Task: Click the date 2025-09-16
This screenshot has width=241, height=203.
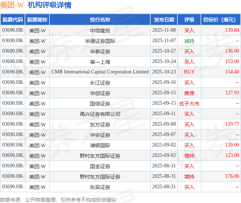Action: tap(164, 82)
